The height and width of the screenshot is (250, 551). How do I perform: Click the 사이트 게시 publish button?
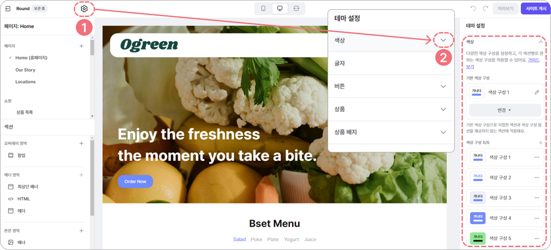pyautogui.click(x=536, y=8)
